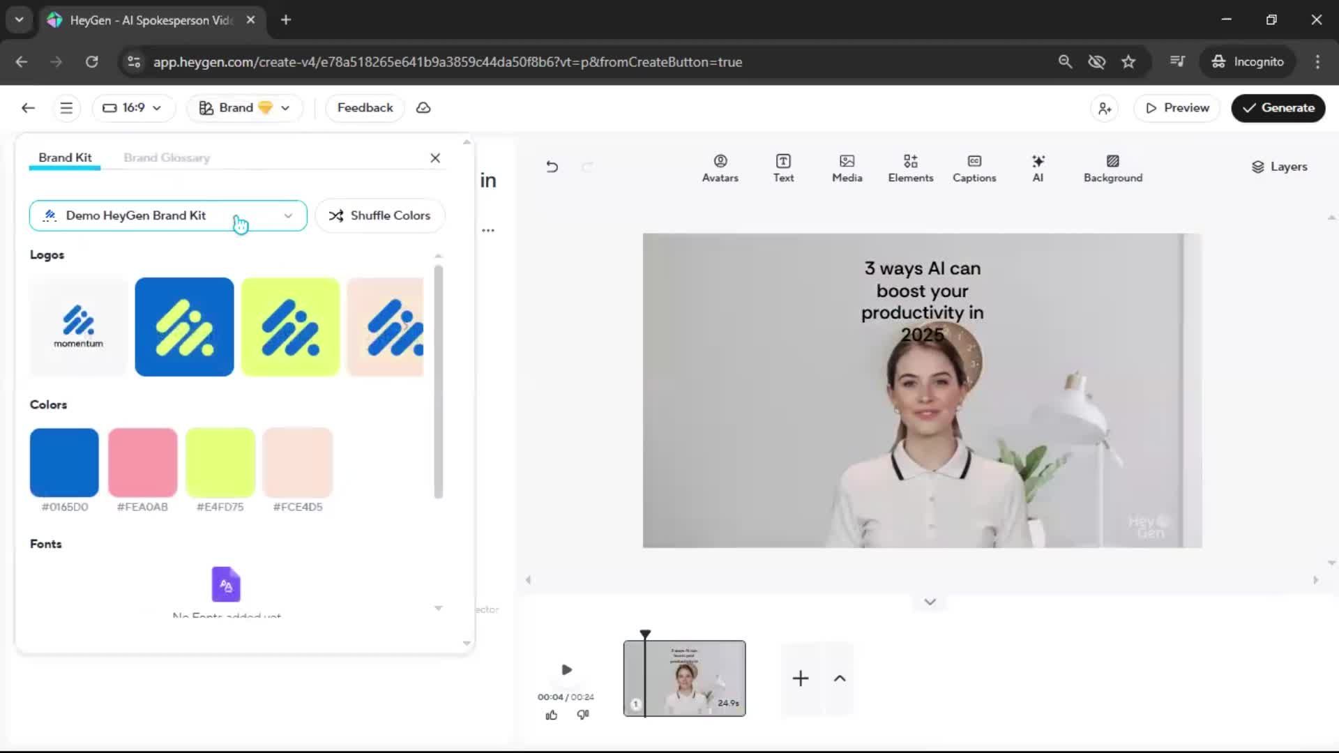Open the AI tools icon

(1038, 168)
